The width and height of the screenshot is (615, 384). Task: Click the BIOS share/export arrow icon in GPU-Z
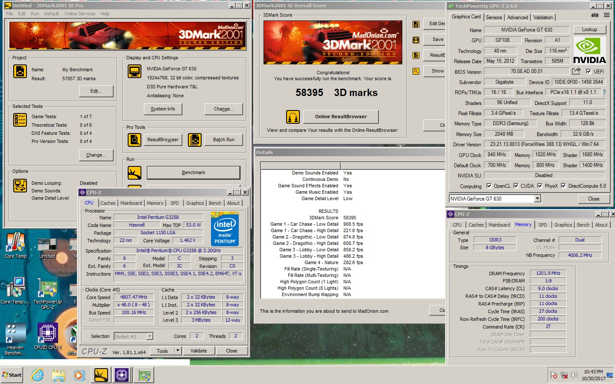coord(577,71)
